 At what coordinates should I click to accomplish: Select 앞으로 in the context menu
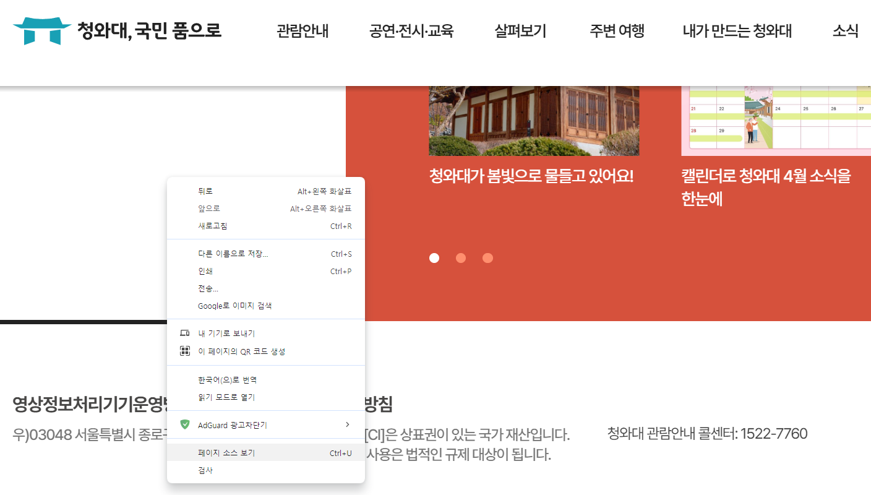pos(266,209)
